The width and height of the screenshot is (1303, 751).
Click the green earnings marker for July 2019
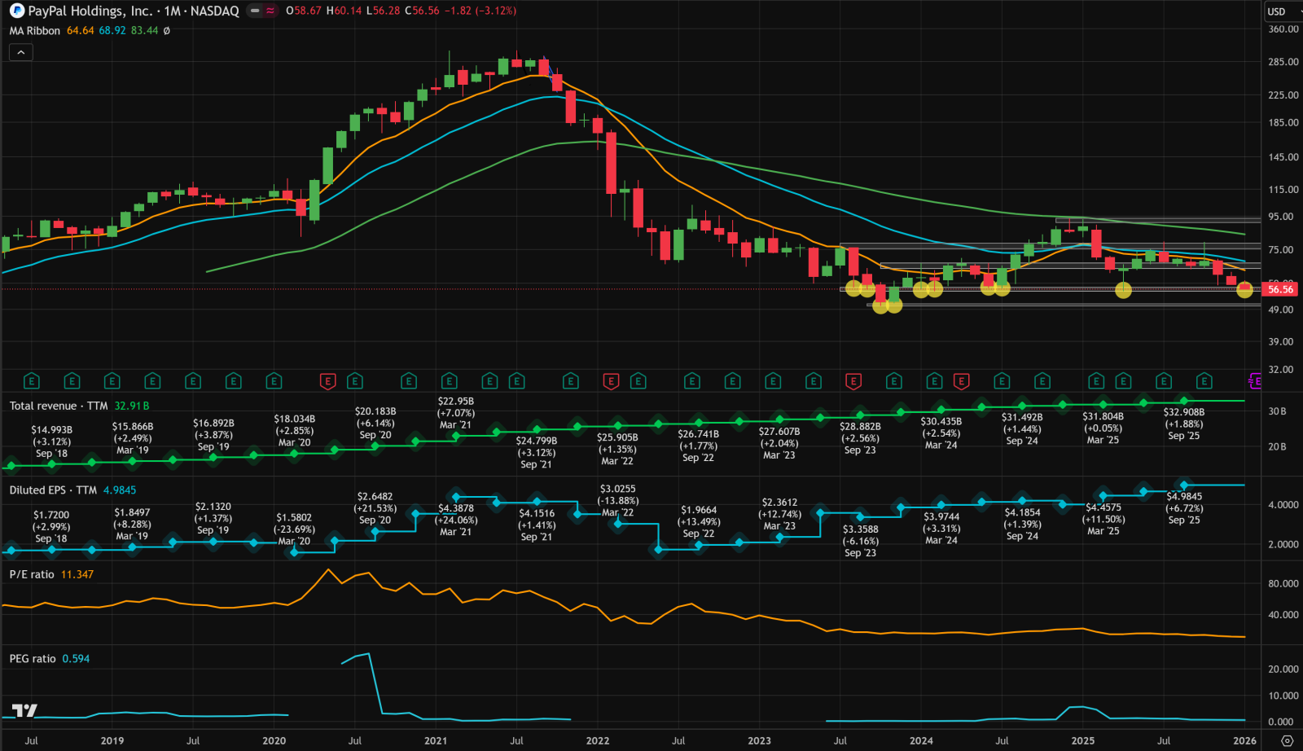click(x=193, y=381)
